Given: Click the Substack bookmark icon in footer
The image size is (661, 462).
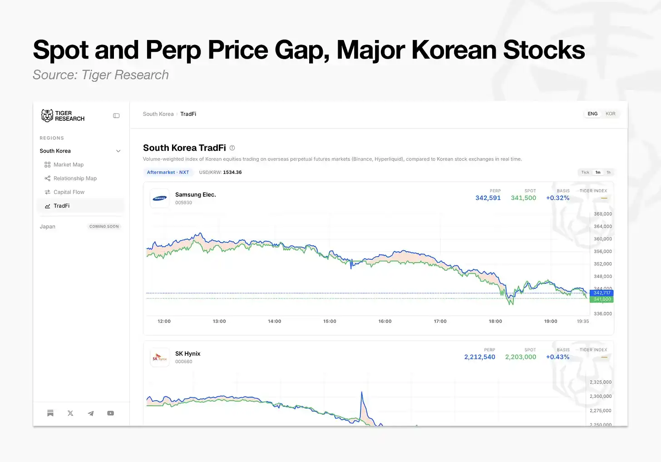Looking at the screenshot, I should 50,413.
